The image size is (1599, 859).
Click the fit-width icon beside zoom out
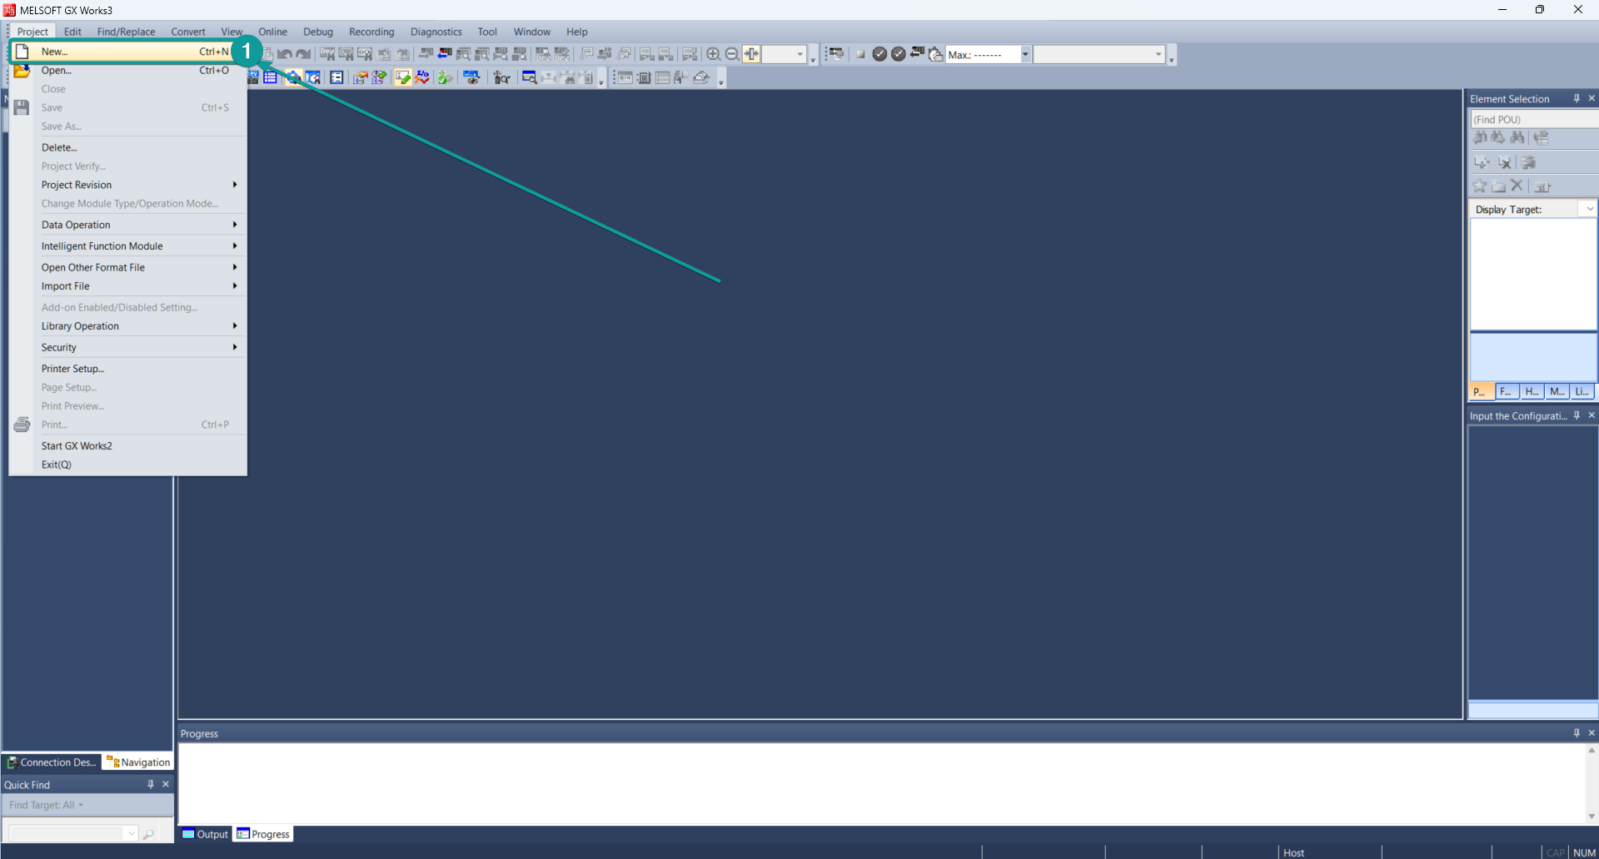751,54
